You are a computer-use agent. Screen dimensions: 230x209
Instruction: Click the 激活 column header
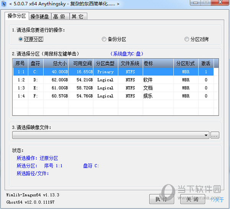tap(206, 63)
